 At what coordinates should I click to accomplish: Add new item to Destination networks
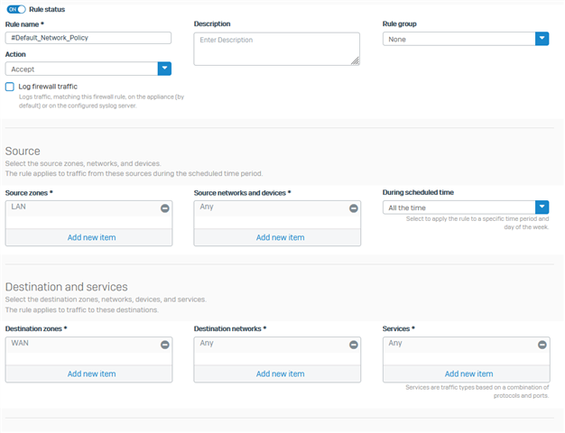point(281,374)
